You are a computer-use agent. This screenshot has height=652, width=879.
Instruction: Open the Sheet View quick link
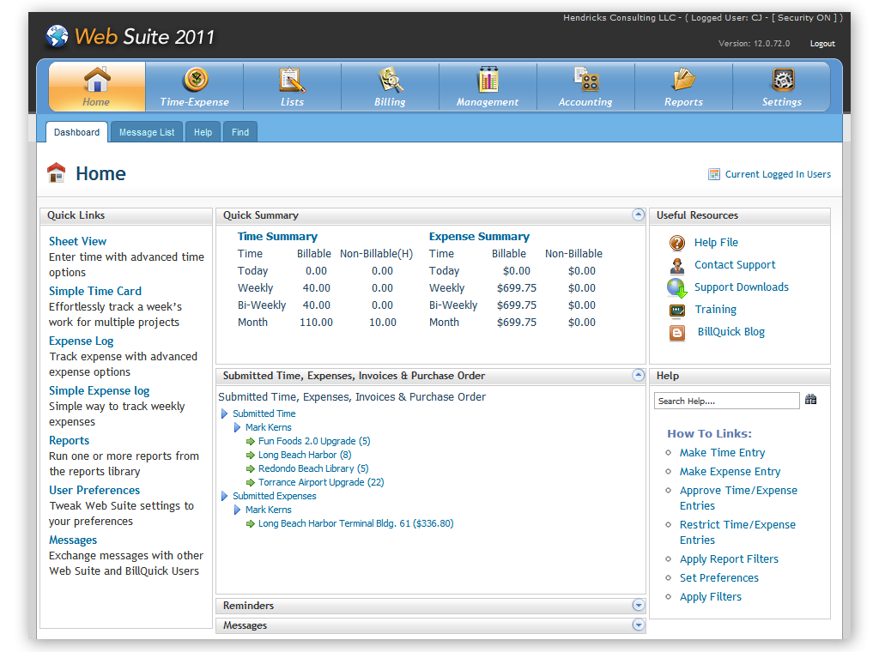pos(78,242)
